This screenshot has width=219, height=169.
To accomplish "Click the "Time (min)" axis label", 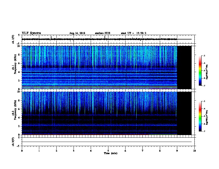I will pos(111,153).
